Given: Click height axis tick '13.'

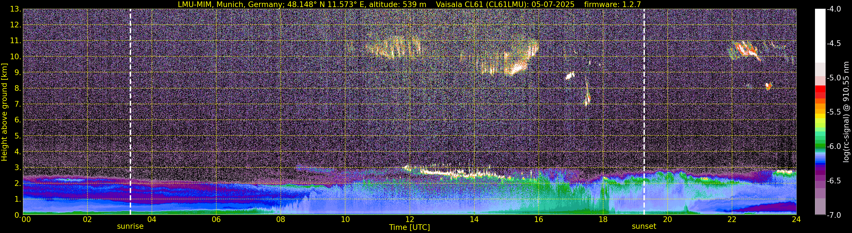Looking at the screenshot, I should click(15, 9).
